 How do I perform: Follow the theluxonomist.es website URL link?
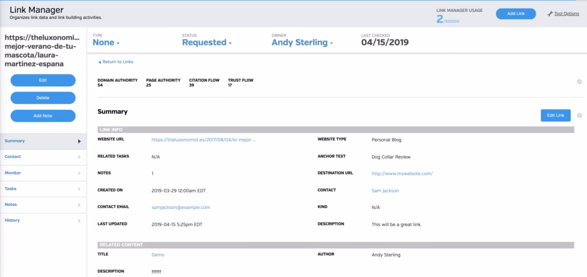point(204,139)
